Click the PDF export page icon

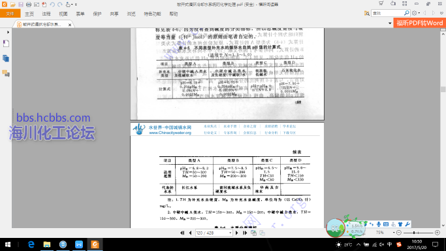tap(44, 5)
